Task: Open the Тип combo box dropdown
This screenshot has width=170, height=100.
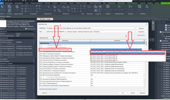Action: 134,32
